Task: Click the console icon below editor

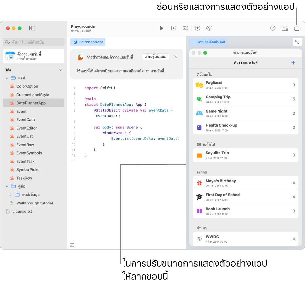Action: click(x=72, y=245)
